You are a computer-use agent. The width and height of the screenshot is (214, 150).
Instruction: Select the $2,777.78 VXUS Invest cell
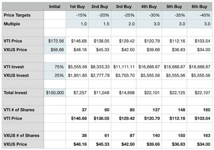click(100, 75)
